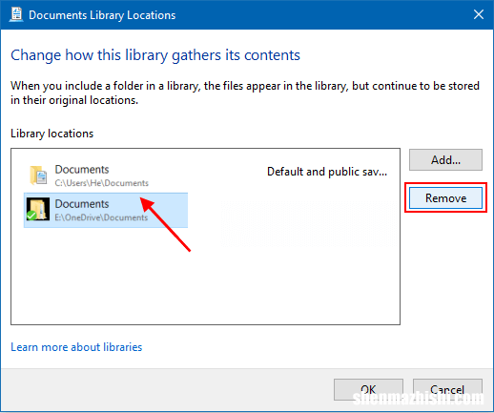Click the Documents Library Locations title text
494x413 pixels.
tap(102, 15)
